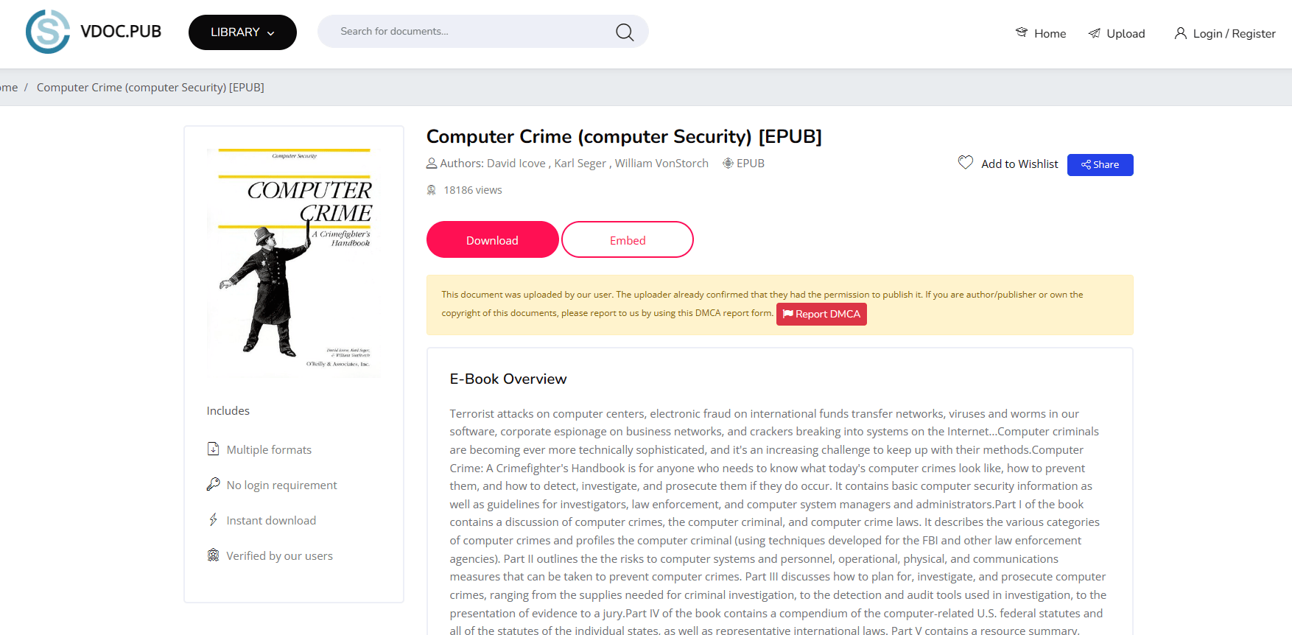Click the Home graduation cap icon
Screen dimensions: 1292x635
point(1021,32)
